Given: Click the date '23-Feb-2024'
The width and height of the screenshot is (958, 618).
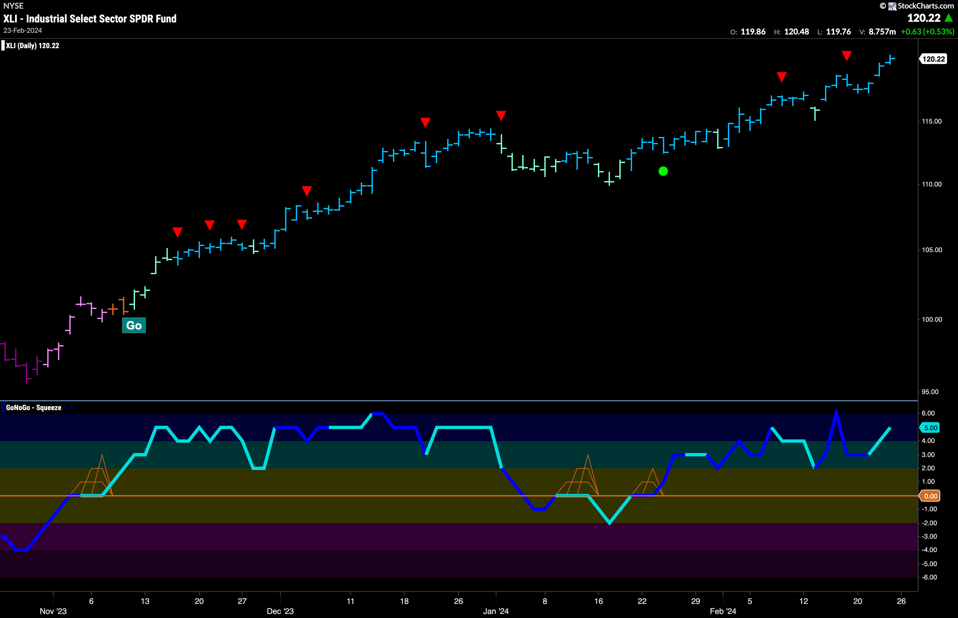Looking at the screenshot, I should tap(22, 30).
